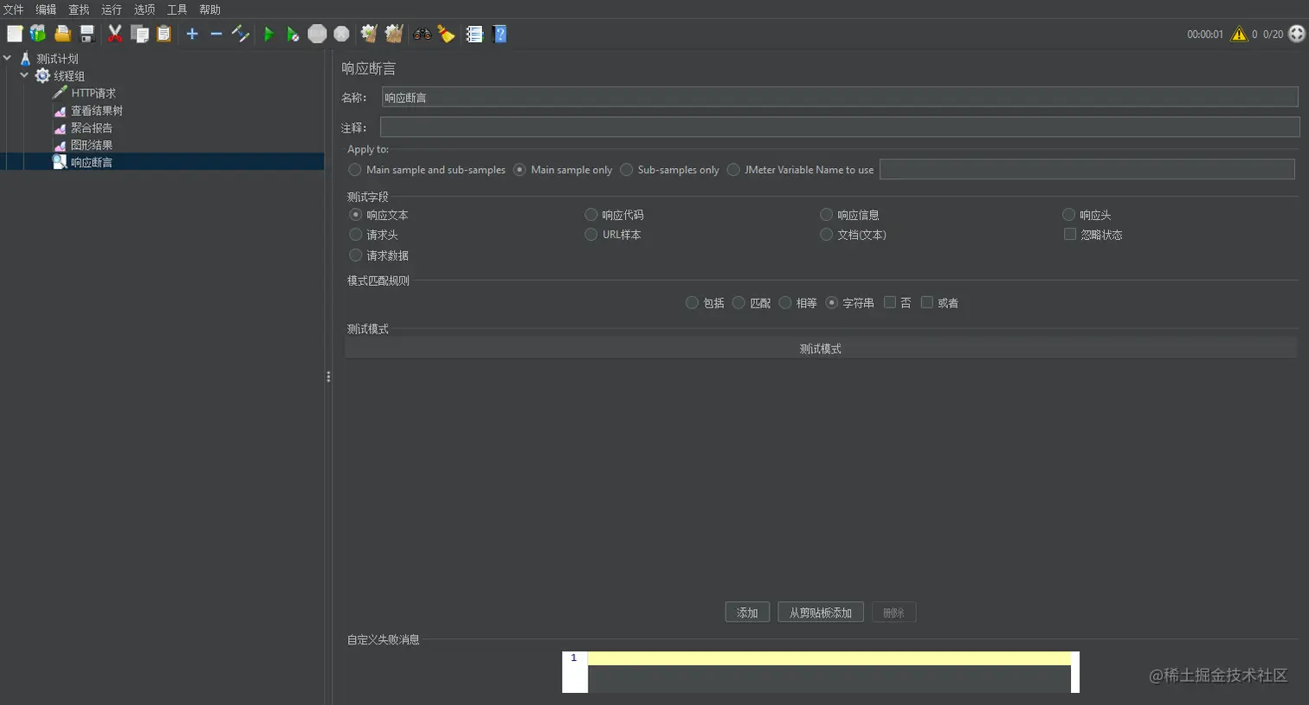Viewport: 1309px width, 705px height.
Task: Choose 响应文本 as test field
Action: [355, 214]
